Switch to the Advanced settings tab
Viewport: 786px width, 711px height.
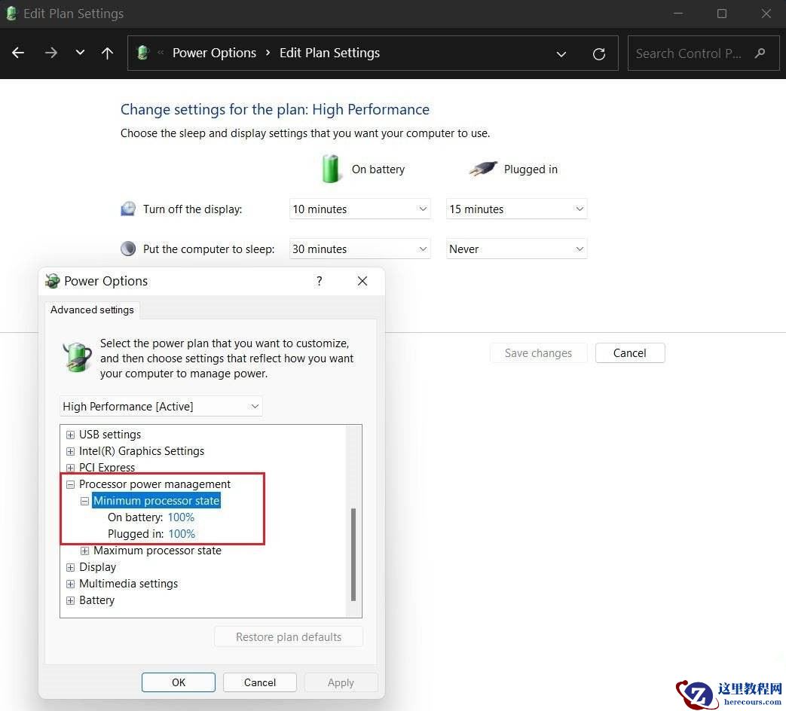(x=92, y=310)
